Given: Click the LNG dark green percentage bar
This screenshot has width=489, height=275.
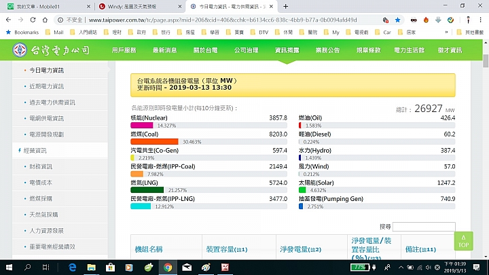Looking at the screenshot, I should [147, 190].
